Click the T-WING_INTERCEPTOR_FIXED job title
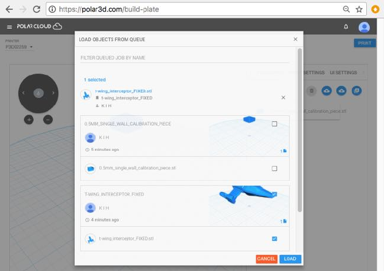The image size is (384, 271). point(114,194)
